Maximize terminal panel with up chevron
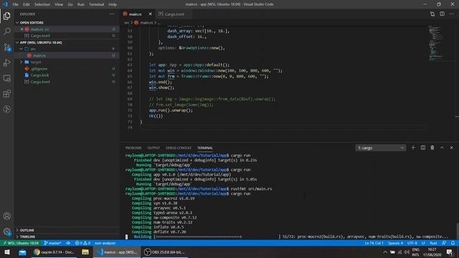 tap(442, 148)
